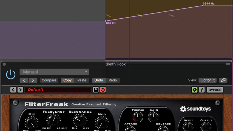Viewport: 233px width, 131px height.
Task: Select the 802 Hz automation point
Action: [x=106, y=21]
